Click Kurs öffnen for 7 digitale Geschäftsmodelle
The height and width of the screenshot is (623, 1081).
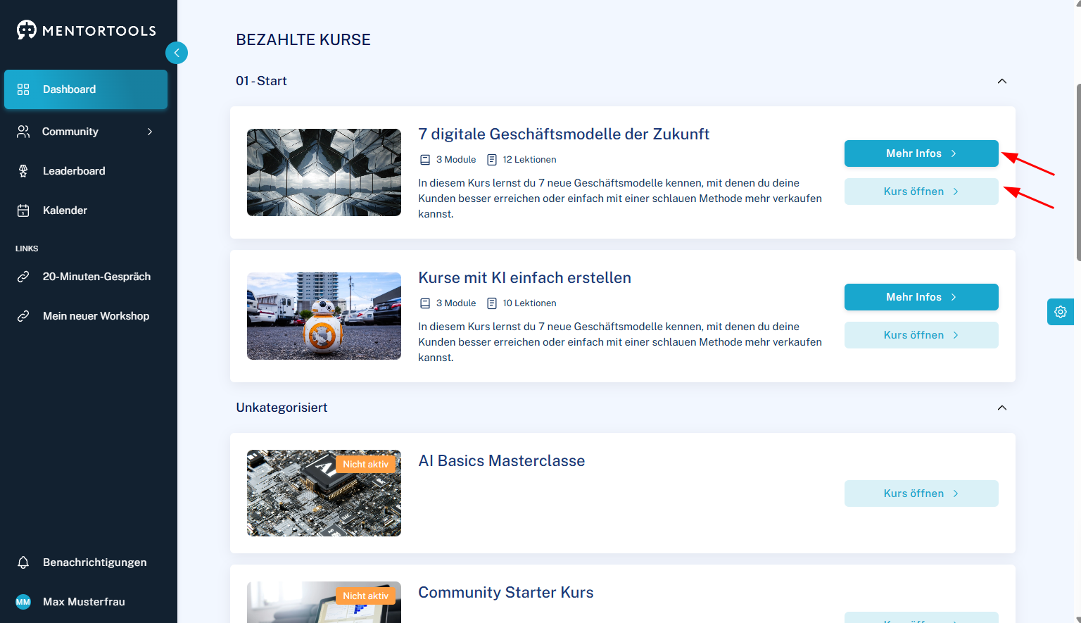pos(921,191)
